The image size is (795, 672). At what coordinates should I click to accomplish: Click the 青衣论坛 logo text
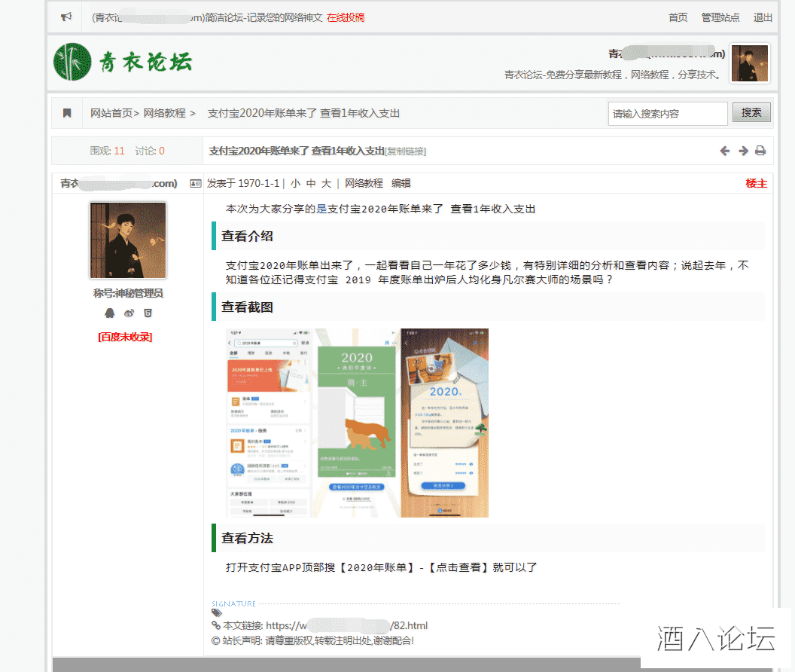(x=145, y=62)
